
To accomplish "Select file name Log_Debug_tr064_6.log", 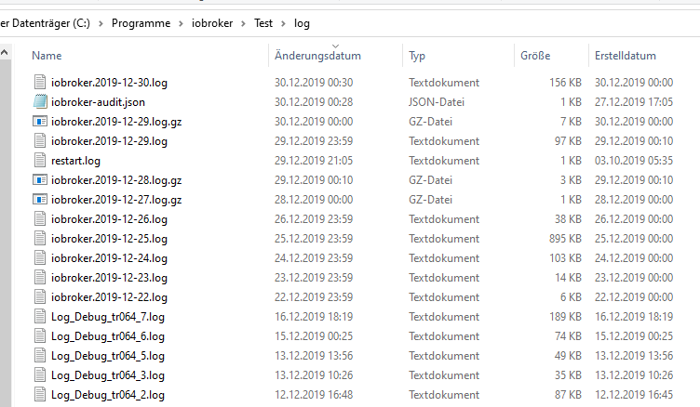I will (108, 336).
